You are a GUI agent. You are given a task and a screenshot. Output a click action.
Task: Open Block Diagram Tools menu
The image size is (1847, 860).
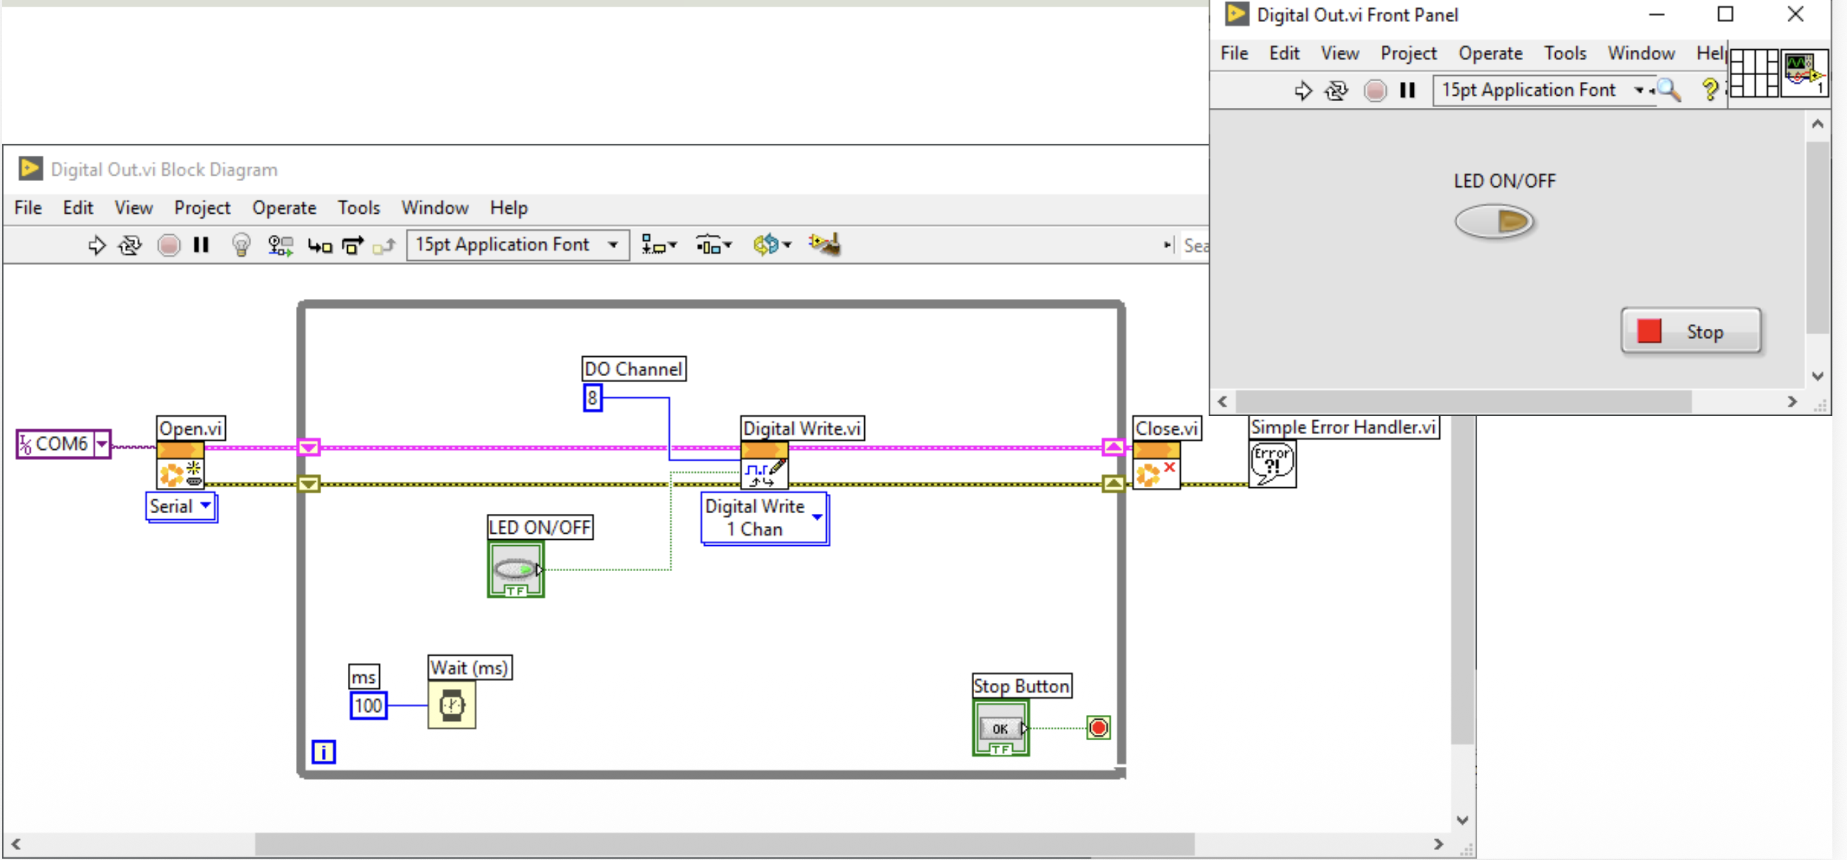click(x=358, y=208)
